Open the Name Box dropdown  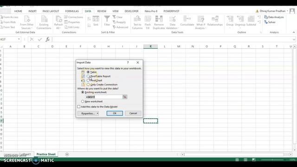[19, 39]
